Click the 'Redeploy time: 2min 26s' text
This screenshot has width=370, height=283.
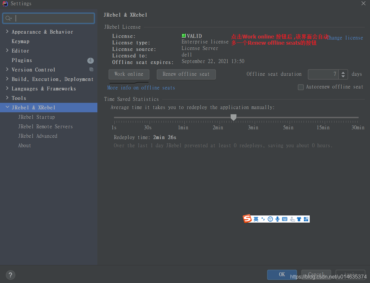pos(145,137)
